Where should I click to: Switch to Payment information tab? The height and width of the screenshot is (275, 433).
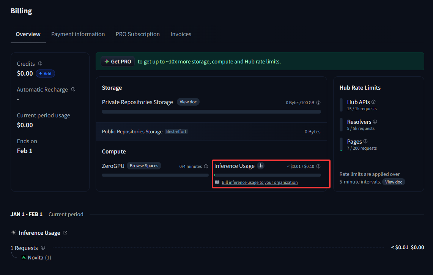(78, 34)
